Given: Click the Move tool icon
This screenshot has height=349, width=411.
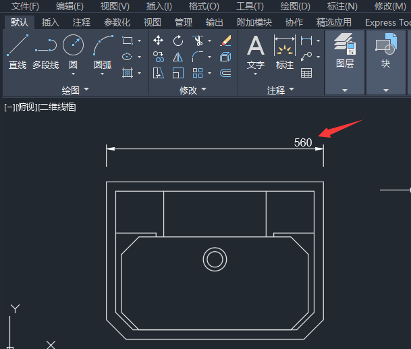Looking at the screenshot, I should click(x=159, y=41).
